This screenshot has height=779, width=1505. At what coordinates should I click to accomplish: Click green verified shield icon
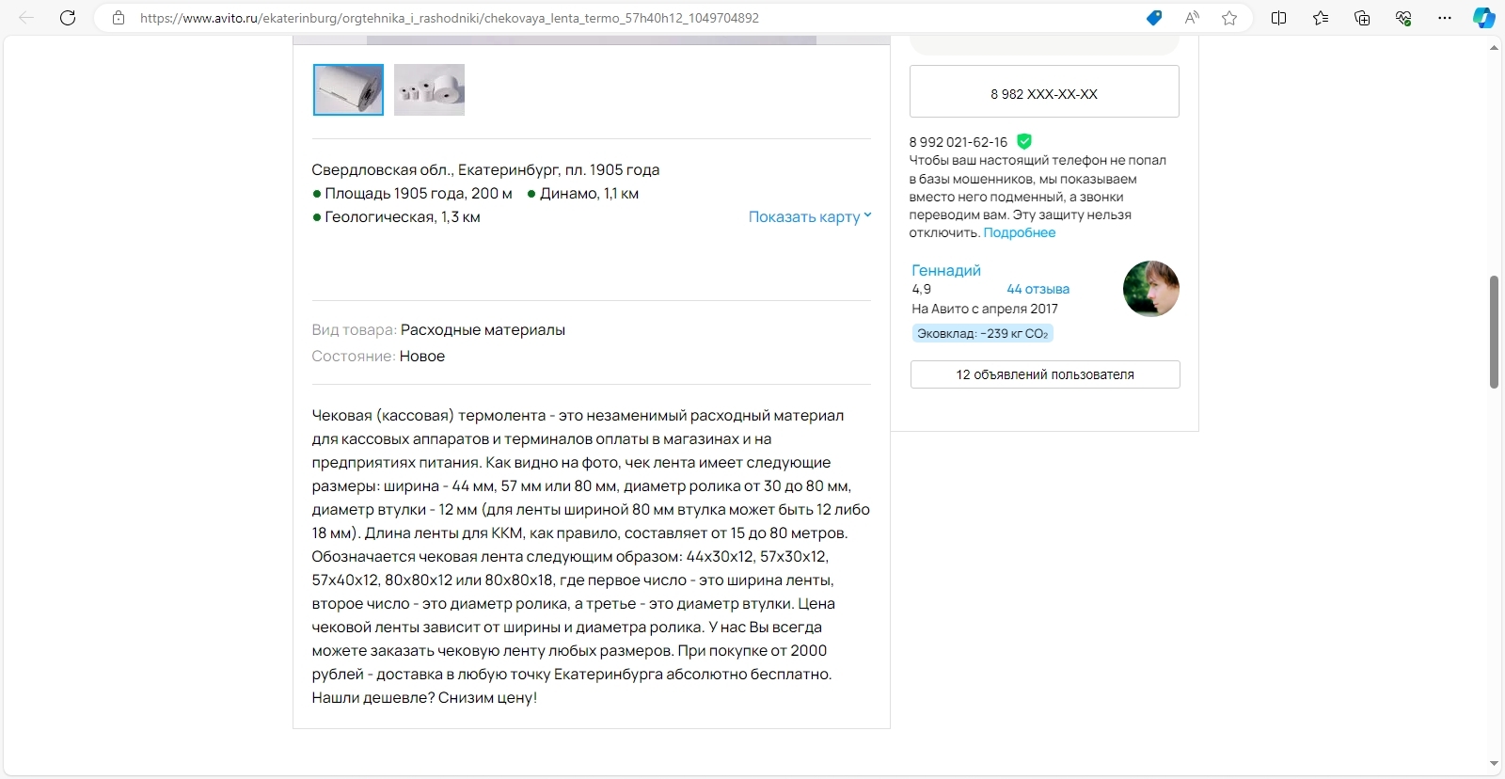1024,141
